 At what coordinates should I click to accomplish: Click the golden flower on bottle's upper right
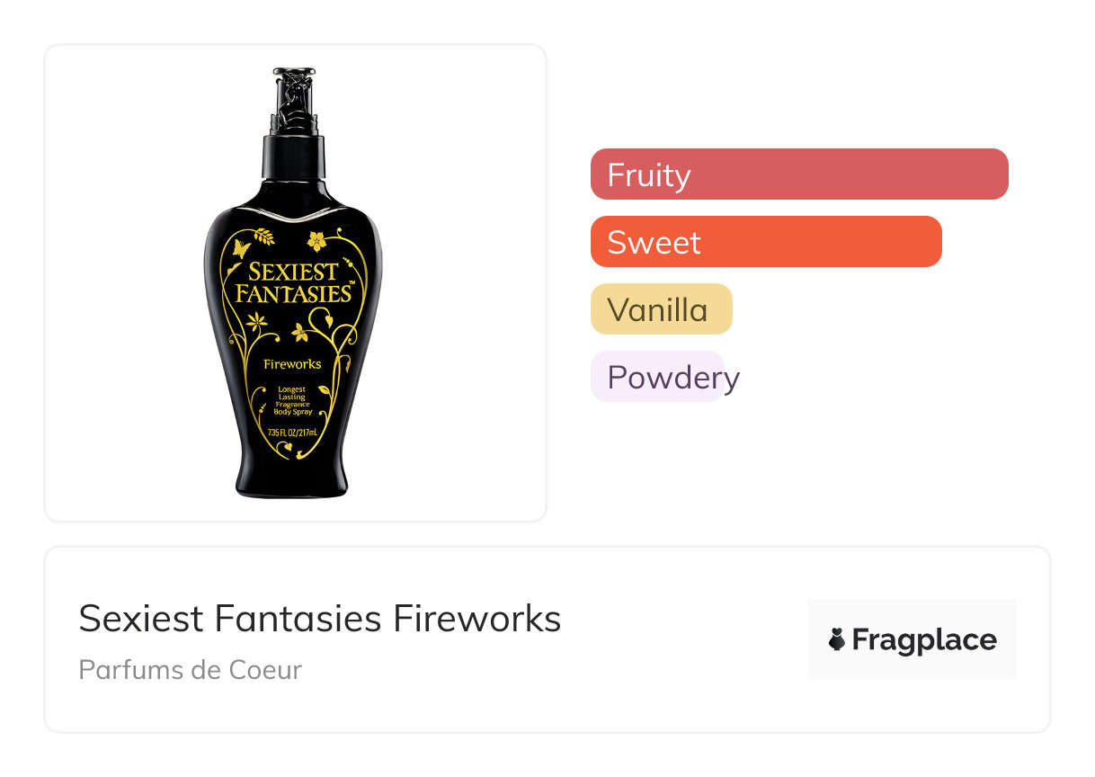[316, 240]
